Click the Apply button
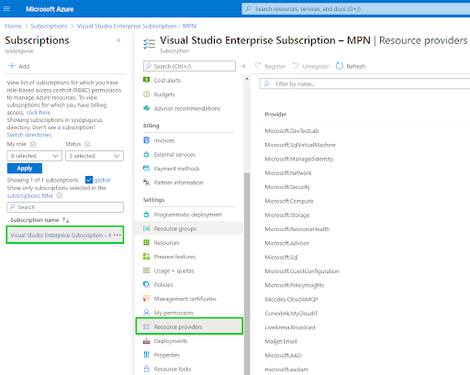The width and height of the screenshot is (470, 375). pyautogui.click(x=25, y=169)
